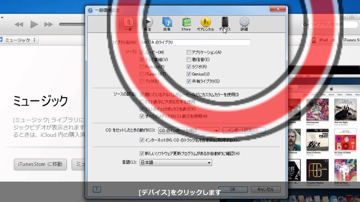This screenshot has width=360, height=202.
Task: Toggle automatic CD track name retrieval checkbox
Action: 142,140
